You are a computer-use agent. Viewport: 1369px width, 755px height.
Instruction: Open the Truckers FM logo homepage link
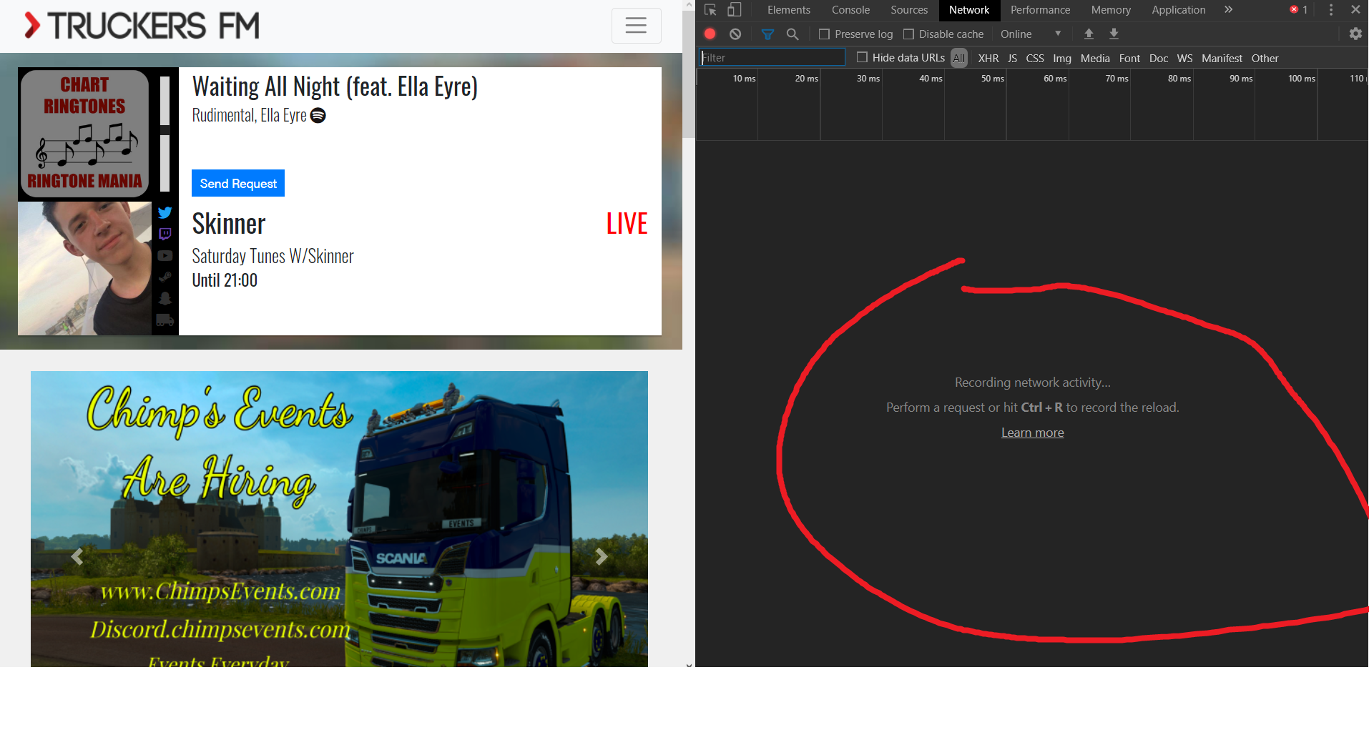(x=142, y=26)
